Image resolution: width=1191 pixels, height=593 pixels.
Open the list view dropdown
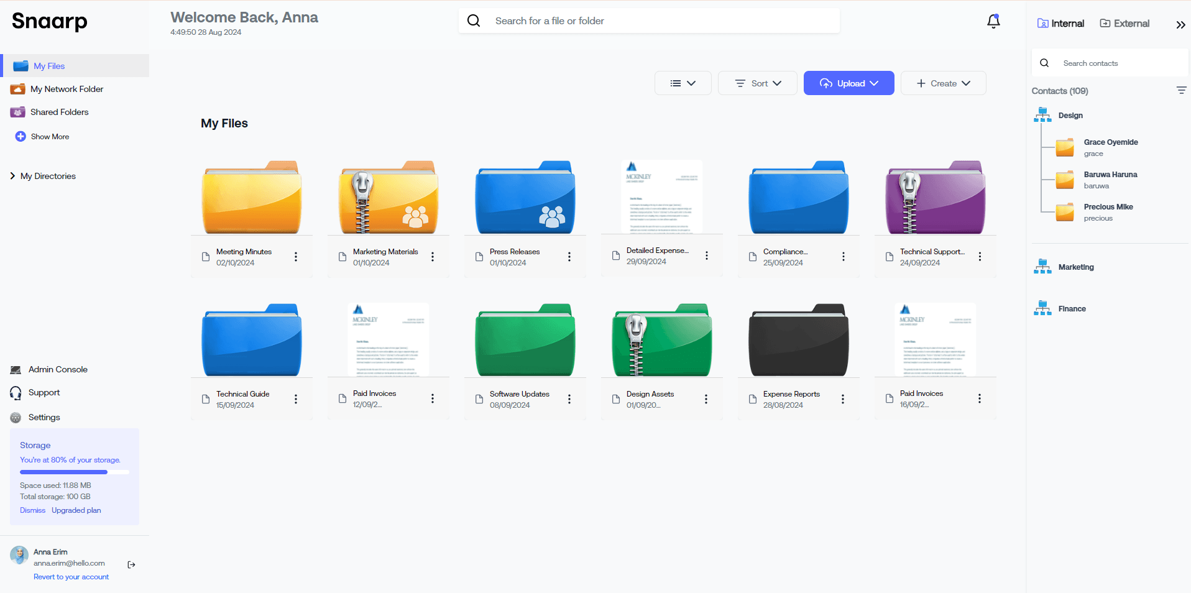coord(683,83)
